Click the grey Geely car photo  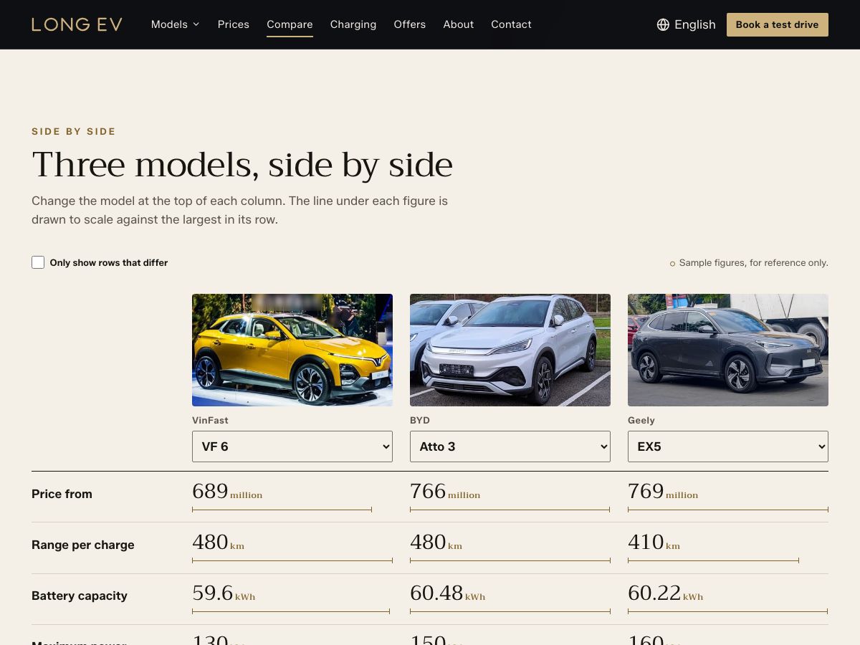point(728,350)
